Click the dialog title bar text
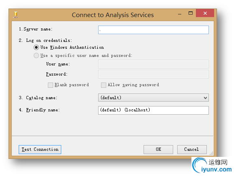234x176 pixels. coord(113,15)
